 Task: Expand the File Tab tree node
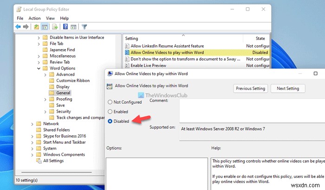[39, 44]
